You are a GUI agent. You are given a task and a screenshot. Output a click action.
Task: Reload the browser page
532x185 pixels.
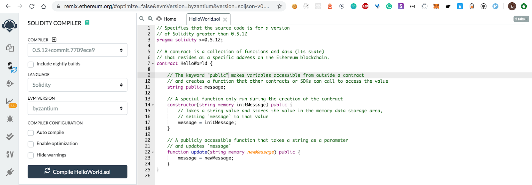pyautogui.click(x=32, y=6)
